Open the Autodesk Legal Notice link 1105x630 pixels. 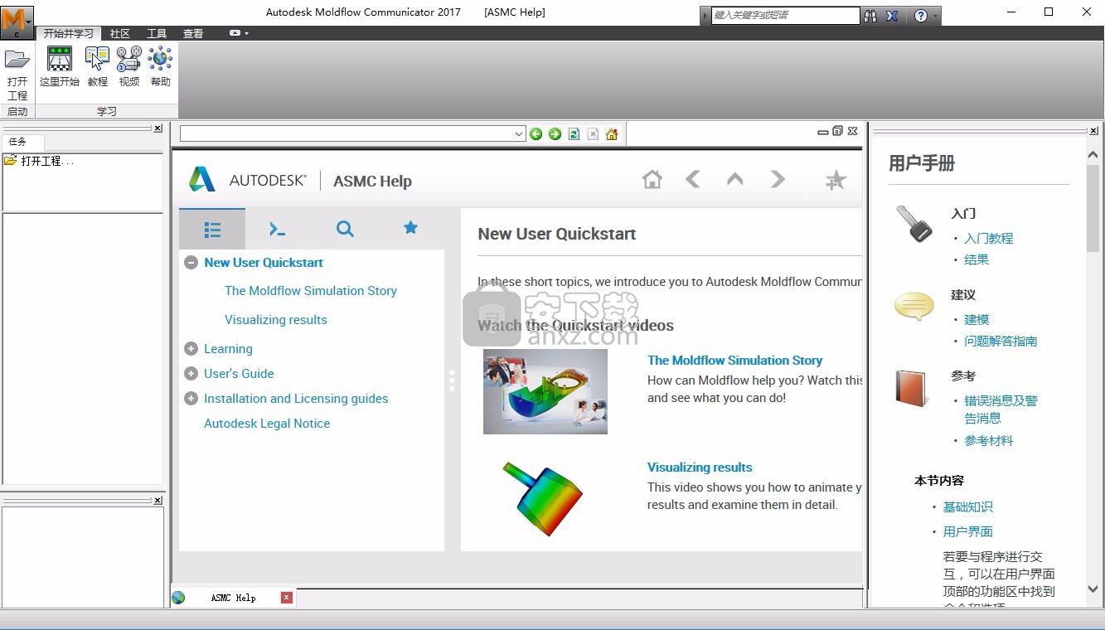[x=267, y=424]
